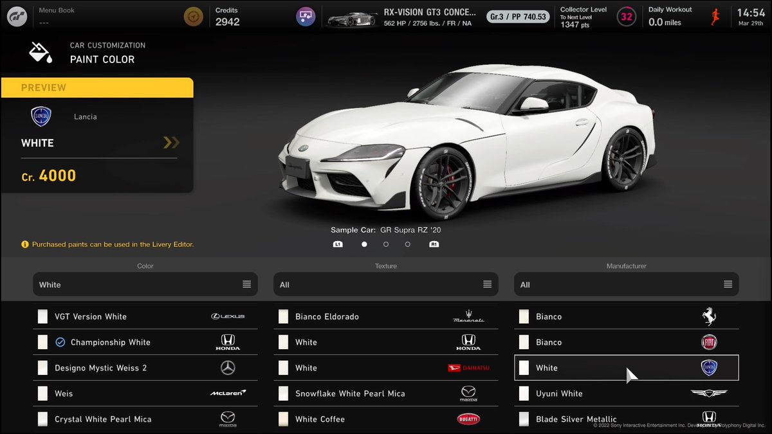Click the collector level 32 circle
This screenshot has width=772, height=434.
[627, 17]
